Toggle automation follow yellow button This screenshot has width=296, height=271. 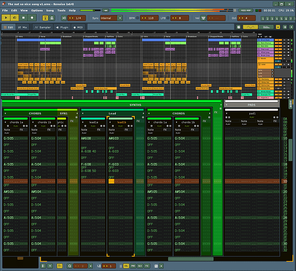click(60, 266)
